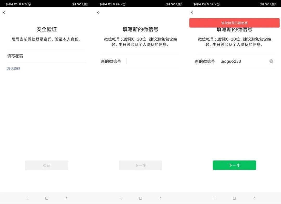The image size is (281, 204).
Task: Tap the system back key on the right phone
Action: coord(254,198)
